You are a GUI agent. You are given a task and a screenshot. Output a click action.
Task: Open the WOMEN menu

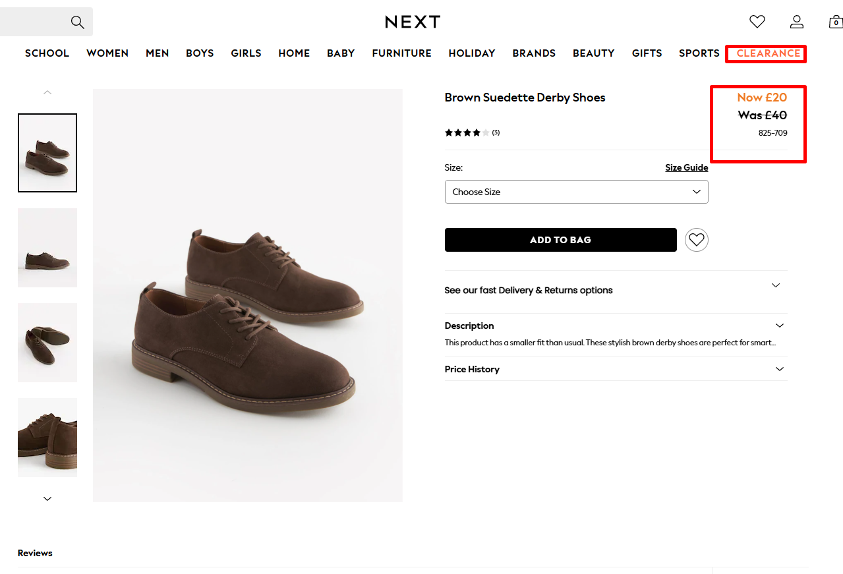(x=107, y=53)
